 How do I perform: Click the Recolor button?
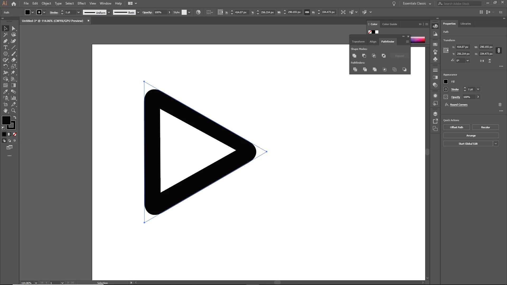click(485, 127)
